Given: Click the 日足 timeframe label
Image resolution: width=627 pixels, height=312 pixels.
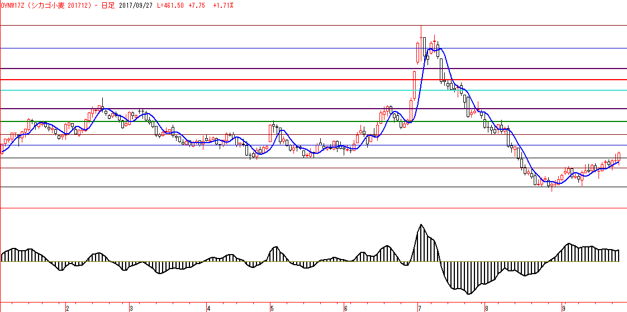Looking at the screenshot, I should point(108,6).
